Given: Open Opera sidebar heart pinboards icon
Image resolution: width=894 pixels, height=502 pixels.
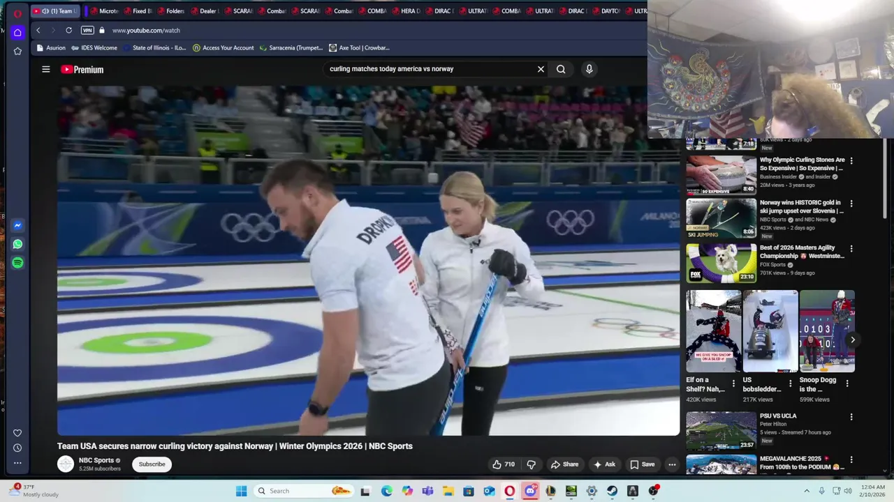Looking at the screenshot, I should (17, 433).
